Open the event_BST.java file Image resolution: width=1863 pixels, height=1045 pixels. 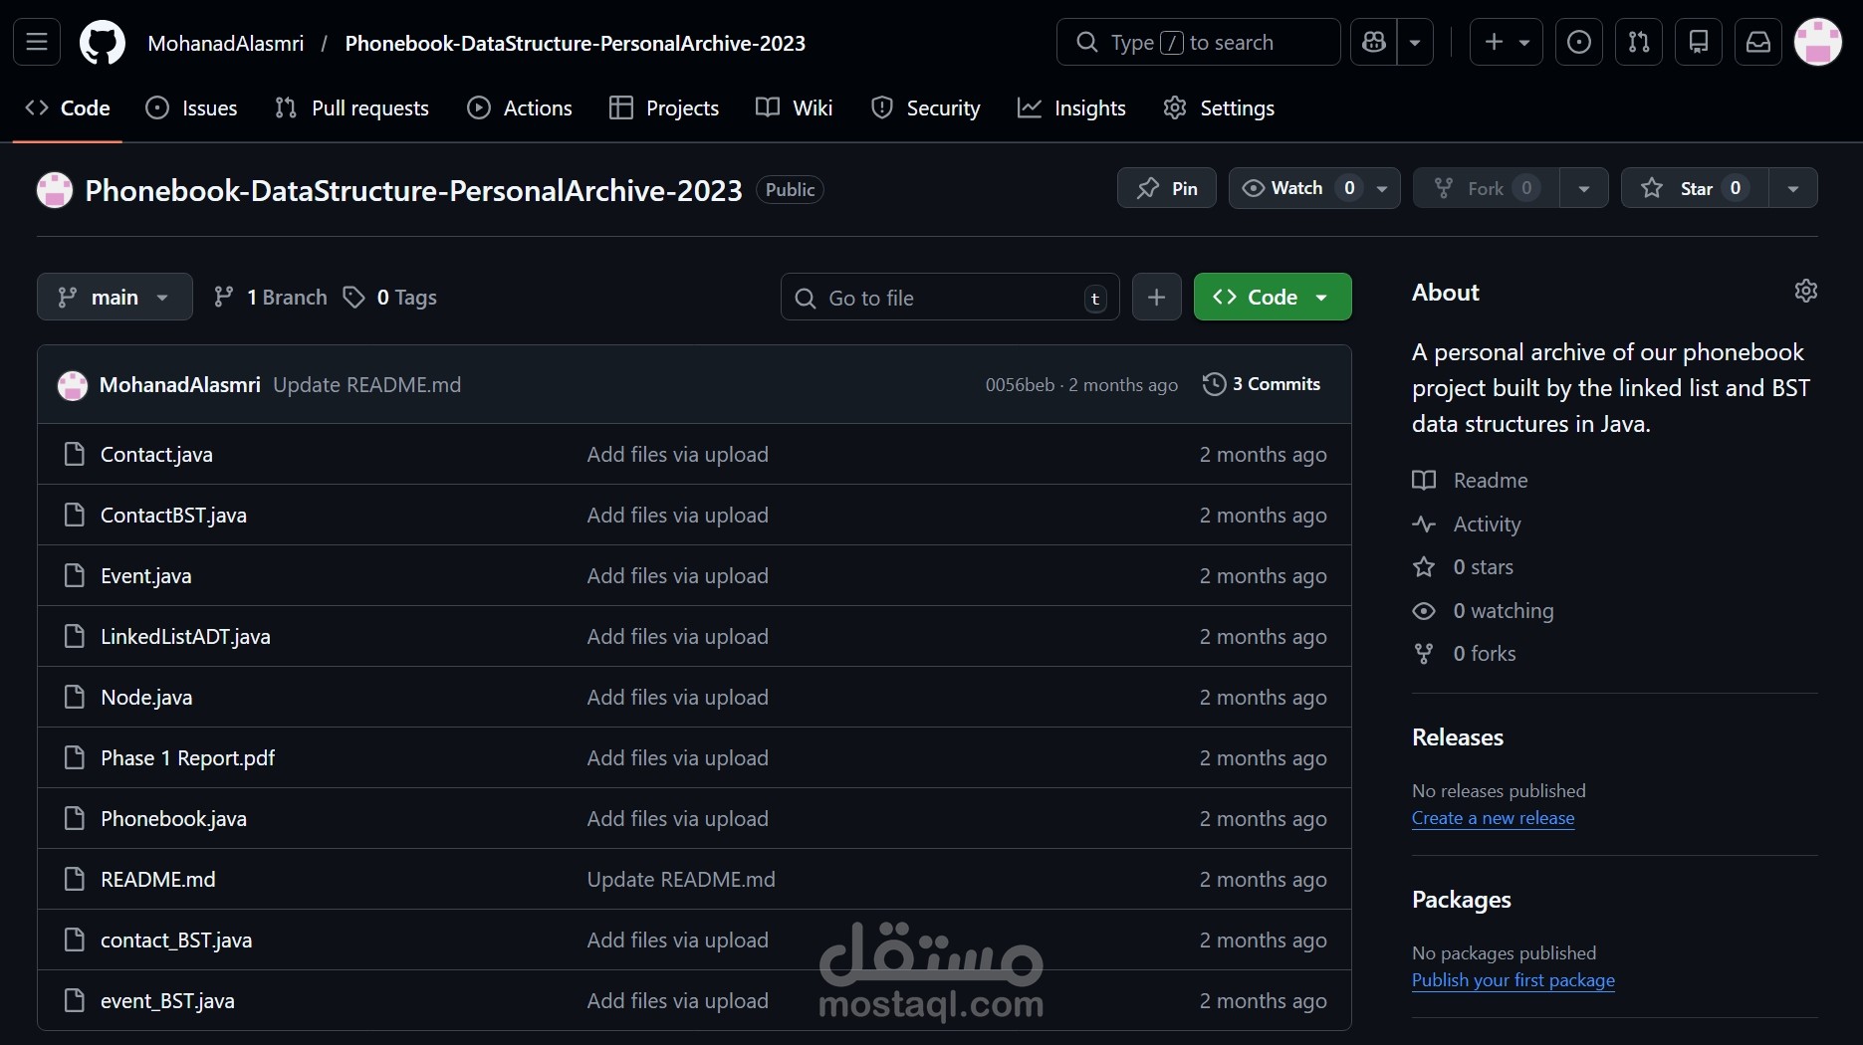pos(167,1000)
